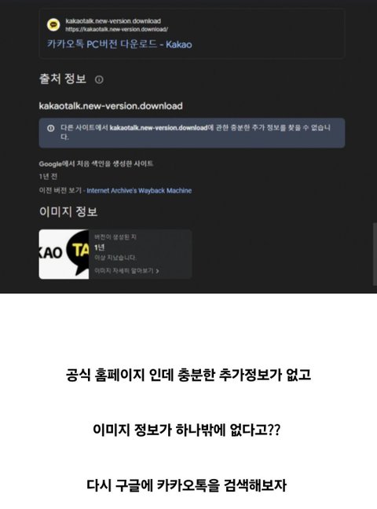The height and width of the screenshot is (509, 377).
Task: Click the '이전 버전 보기' label
Action: pyautogui.click(x=60, y=191)
